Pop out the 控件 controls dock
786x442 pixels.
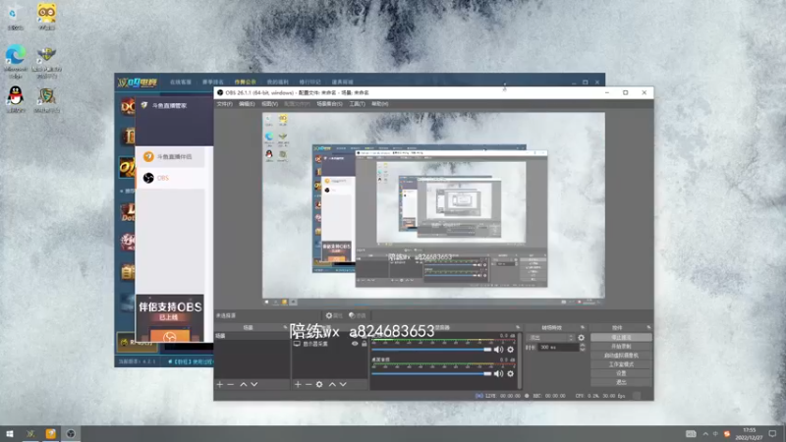pyautogui.click(x=648, y=327)
